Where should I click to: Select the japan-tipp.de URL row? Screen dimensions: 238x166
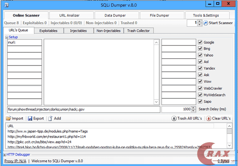117,131
